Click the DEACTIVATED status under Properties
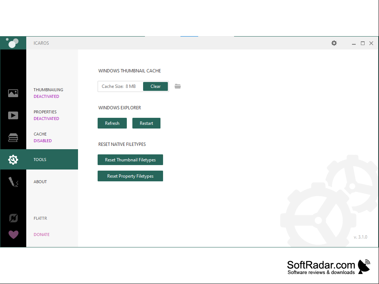 coord(47,119)
